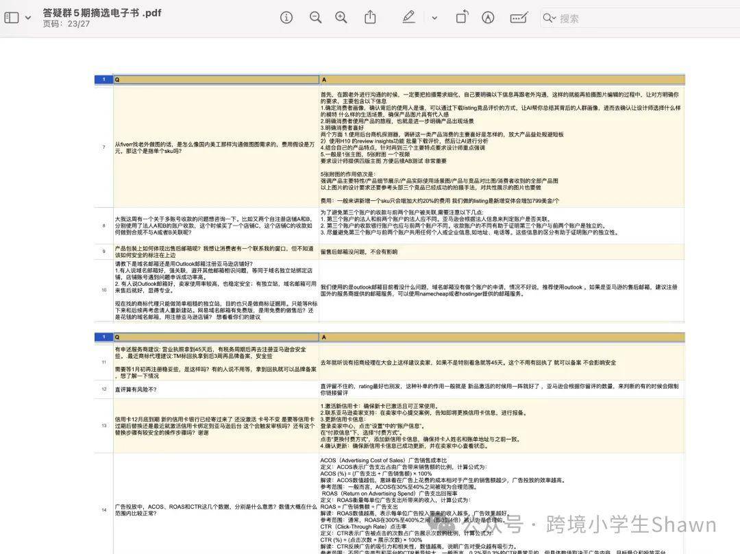740x554 pixels.
Task: Open highlight color options chevron
Action: click(x=434, y=19)
